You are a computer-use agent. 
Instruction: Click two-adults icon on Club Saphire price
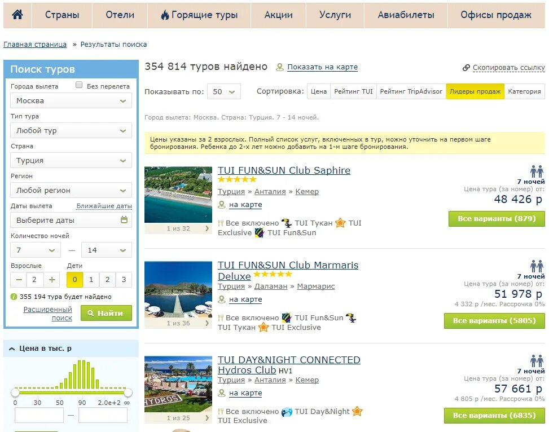click(537, 171)
